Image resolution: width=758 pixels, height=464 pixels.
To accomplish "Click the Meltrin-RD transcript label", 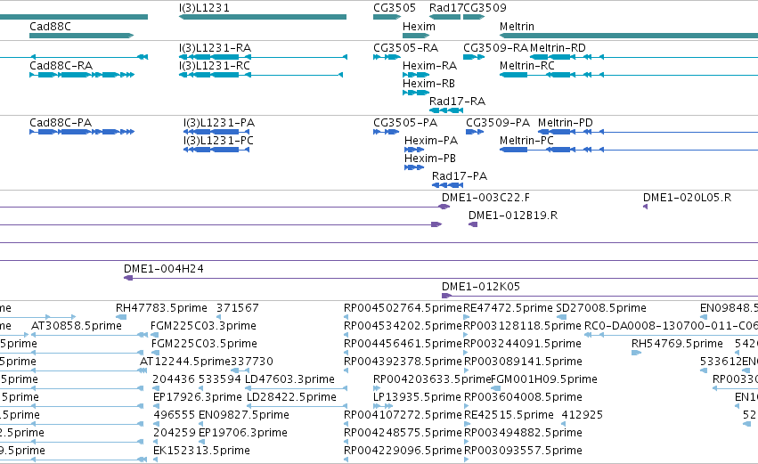I will pos(558,48).
